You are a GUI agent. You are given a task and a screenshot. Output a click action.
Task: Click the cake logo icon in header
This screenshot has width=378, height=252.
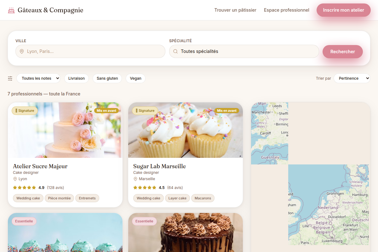tap(11, 10)
